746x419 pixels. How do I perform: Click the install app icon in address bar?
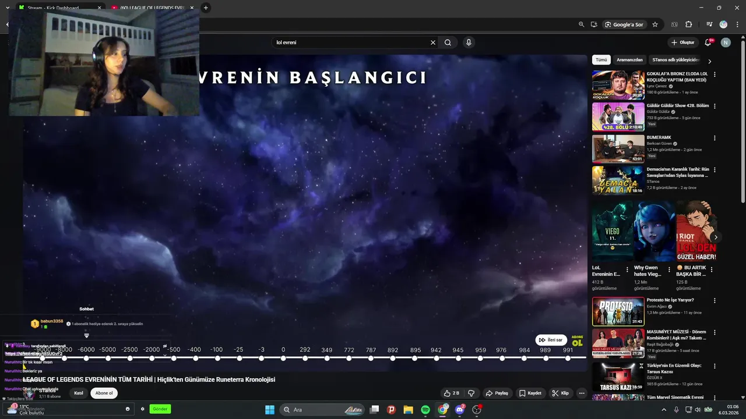(x=594, y=24)
